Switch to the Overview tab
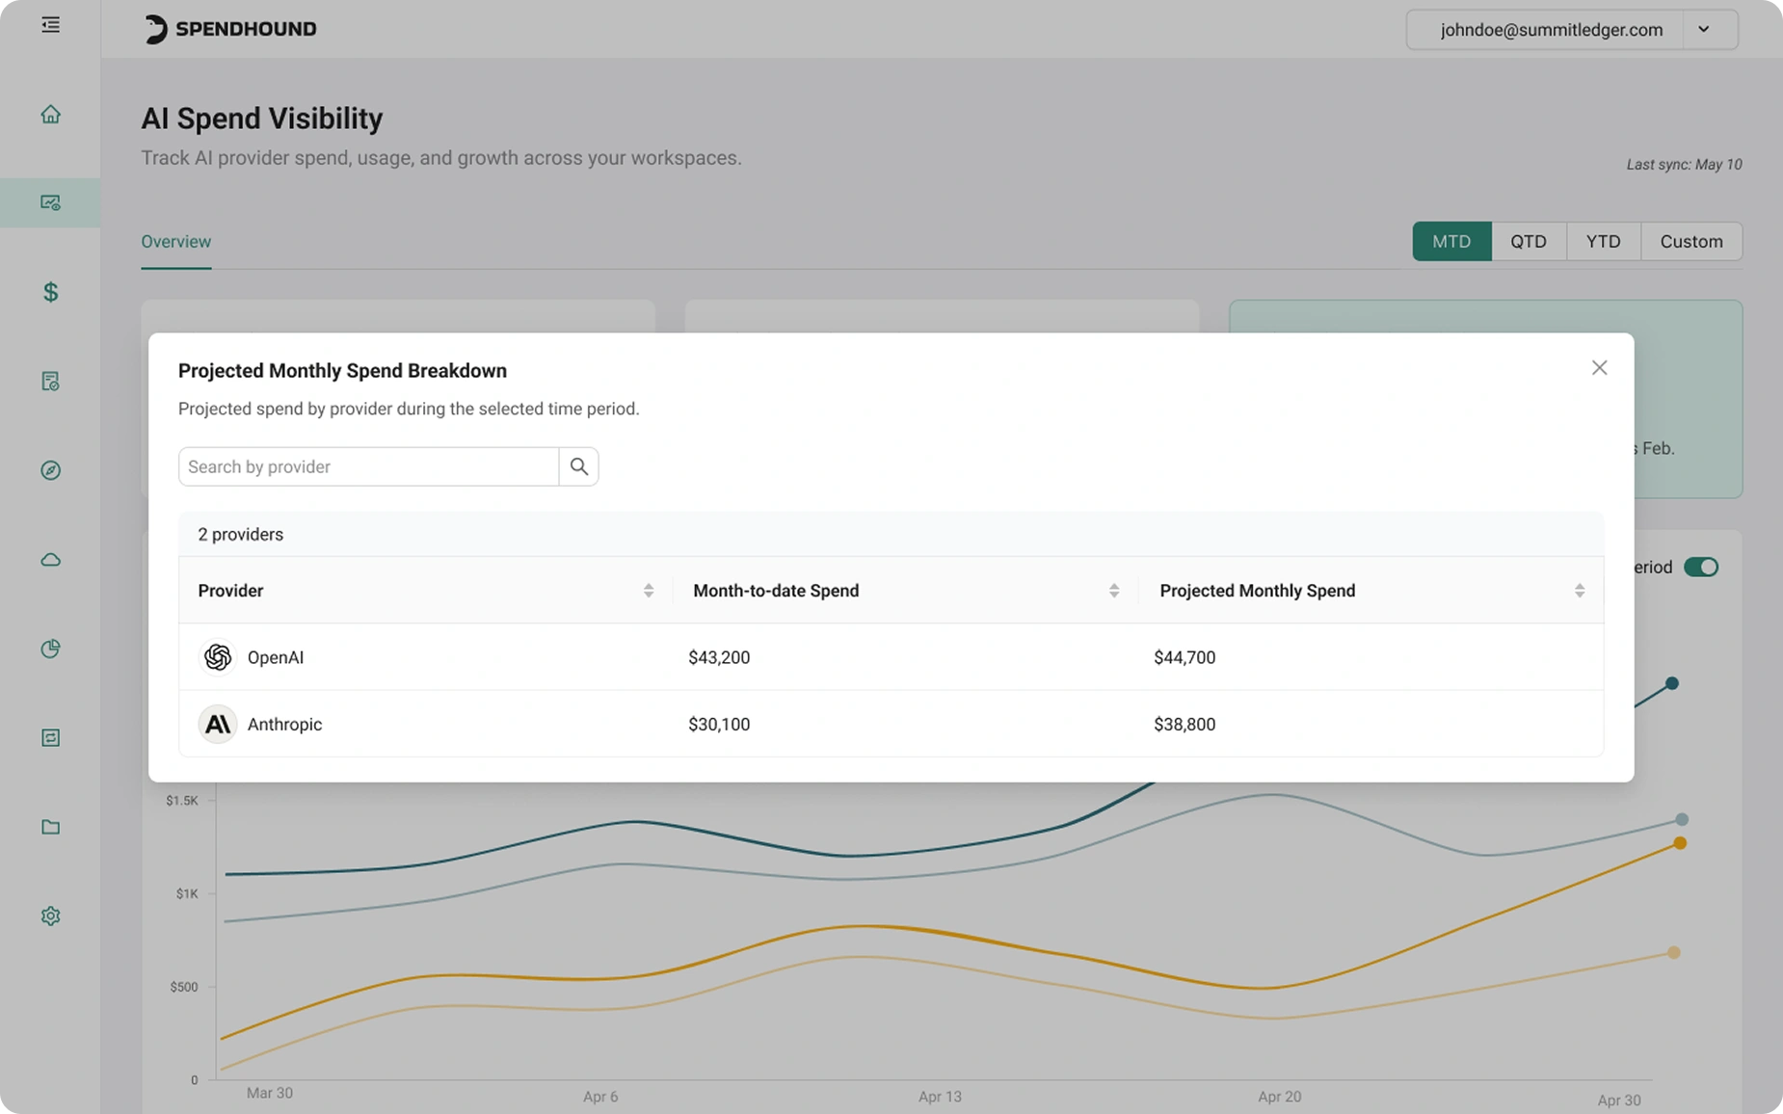This screenshot has height=1114, width=1783. [175, 242]
